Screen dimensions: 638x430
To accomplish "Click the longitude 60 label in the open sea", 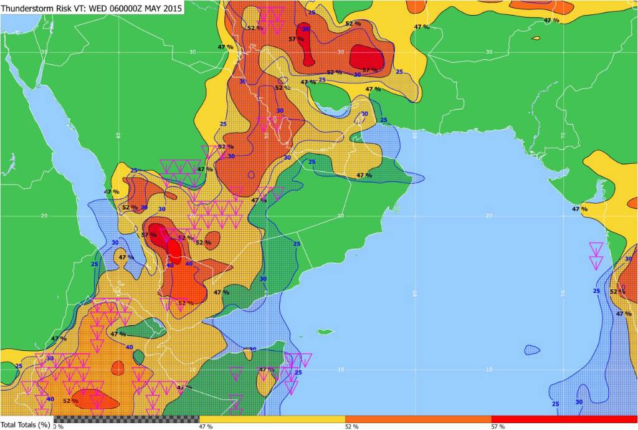I will 415,292.
